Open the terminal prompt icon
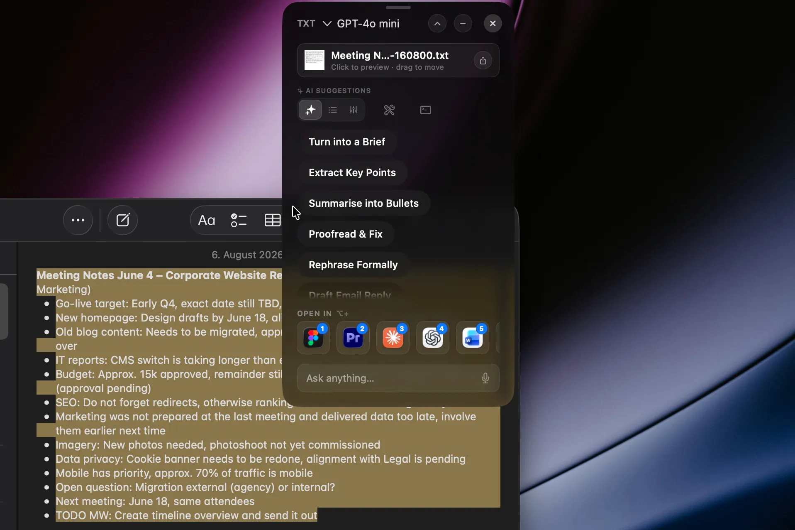This screenshot has height=530, width=795. pos(426,110)
